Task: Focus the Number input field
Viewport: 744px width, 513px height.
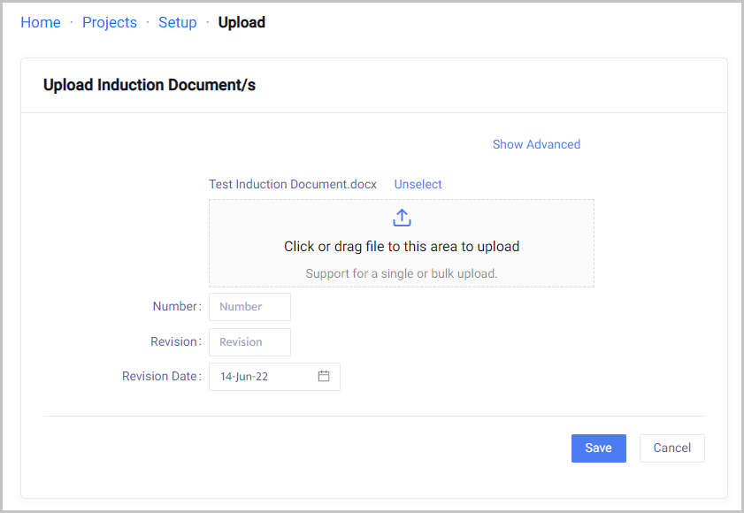Action: [x=249, y=307]
